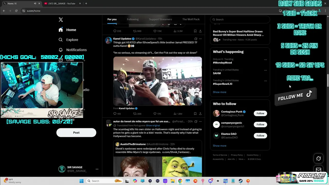
Task: Play the Kanel Updates video thumbnail
Action: pos(158,81)
